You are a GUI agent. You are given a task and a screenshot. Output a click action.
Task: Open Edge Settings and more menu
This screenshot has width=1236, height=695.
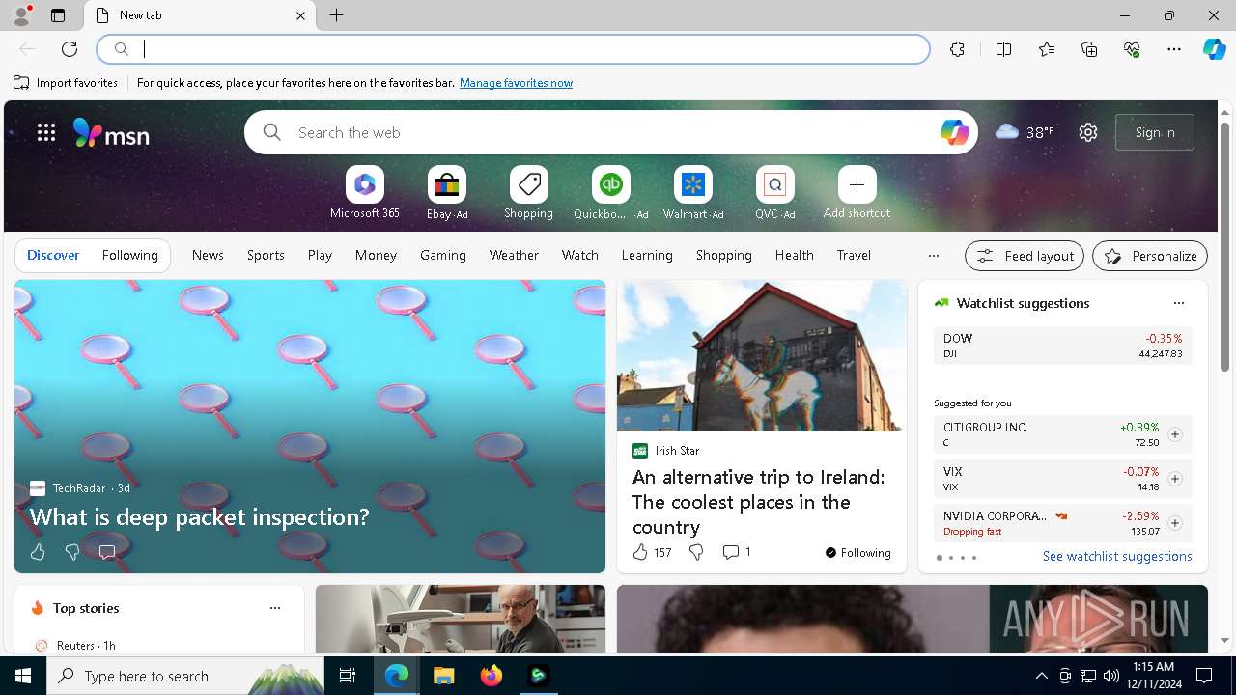click(x=1174, y=49)
